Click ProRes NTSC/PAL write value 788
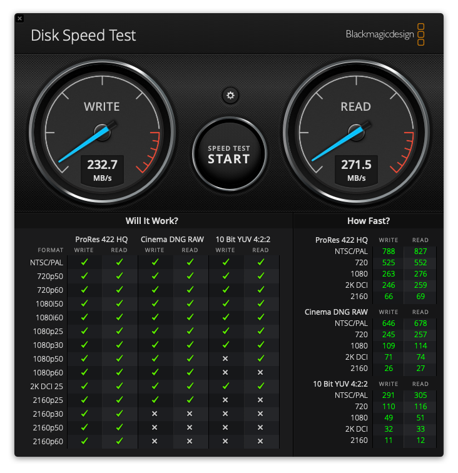The image size is (458, 473). coord(389,252)
